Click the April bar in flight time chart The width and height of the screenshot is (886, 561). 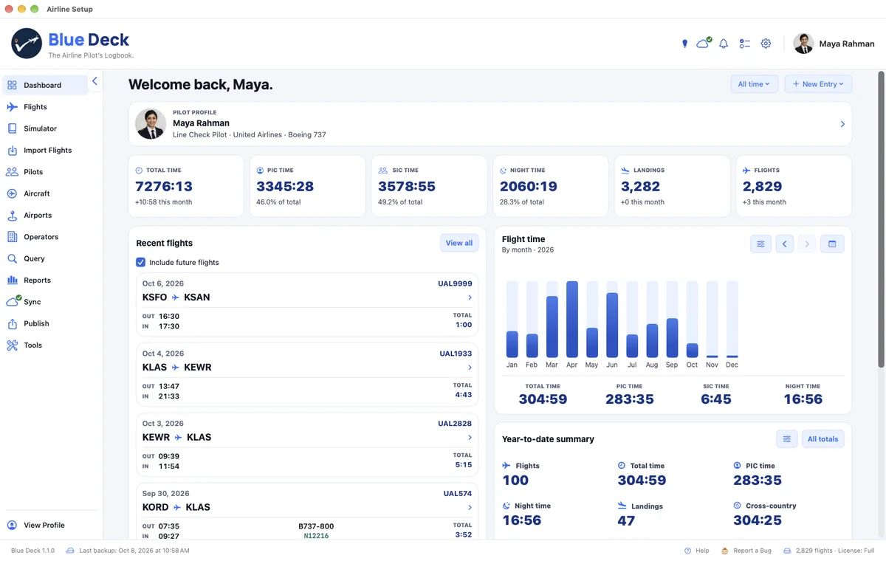coord(572,320)
